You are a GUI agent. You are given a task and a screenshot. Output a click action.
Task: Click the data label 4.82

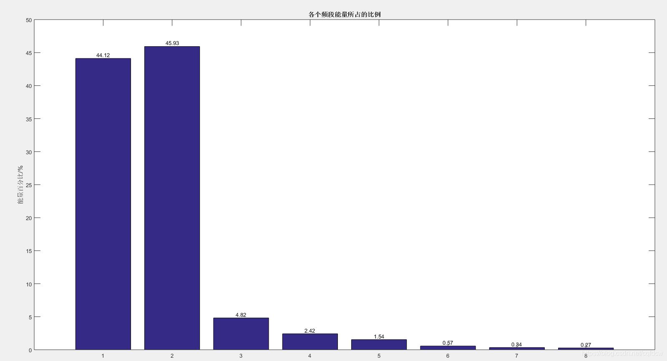coord(241,315)
